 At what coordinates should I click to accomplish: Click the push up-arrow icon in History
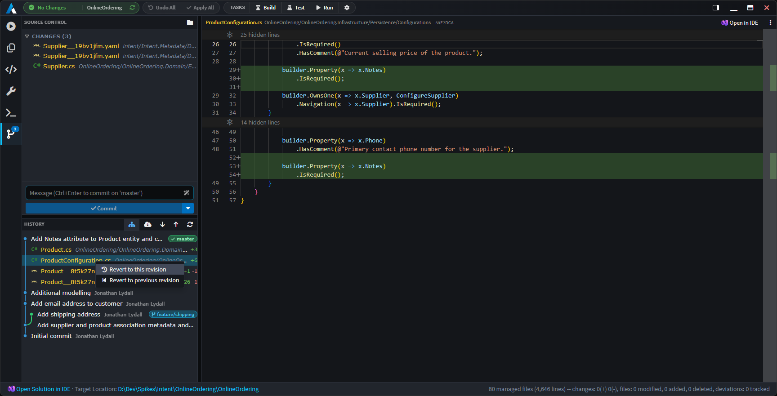click(176, 224)
